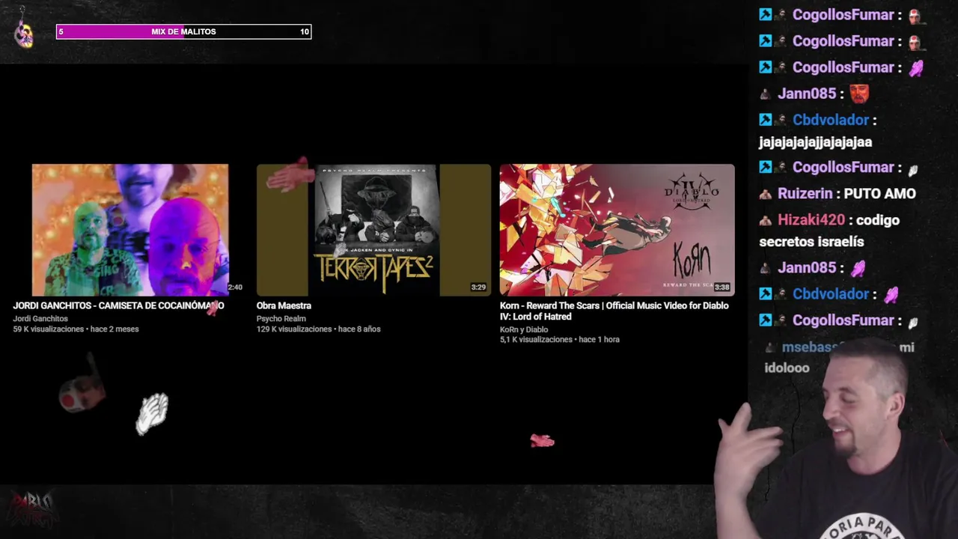Screen dimensions: 958x539
Task: Click the 3:38 duration badge
Action: 721,287
